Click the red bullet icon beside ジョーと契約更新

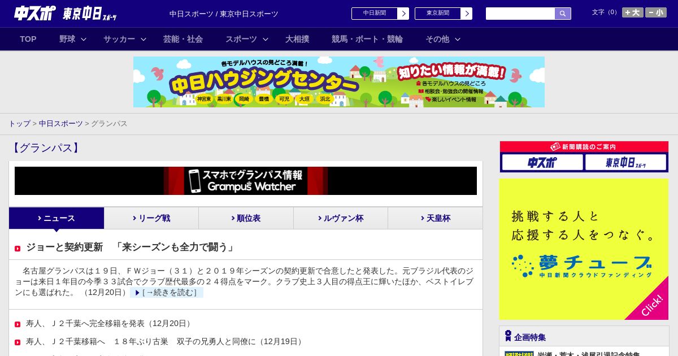point(18,249)
